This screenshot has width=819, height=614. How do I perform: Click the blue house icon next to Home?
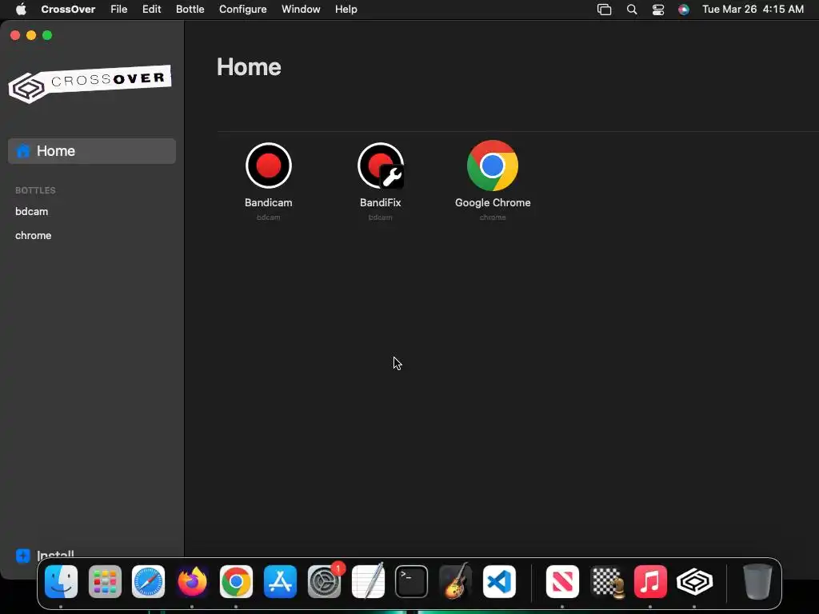pyautogui.click(x=23, y=151)
